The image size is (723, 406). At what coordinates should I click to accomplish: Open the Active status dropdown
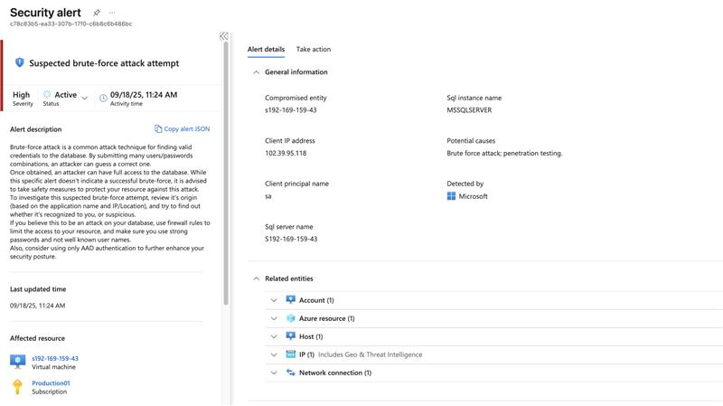point(84,98)
